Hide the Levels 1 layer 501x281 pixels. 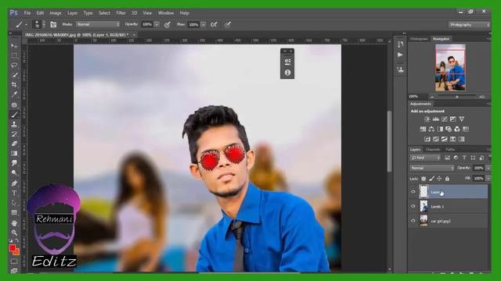[413, 206]
